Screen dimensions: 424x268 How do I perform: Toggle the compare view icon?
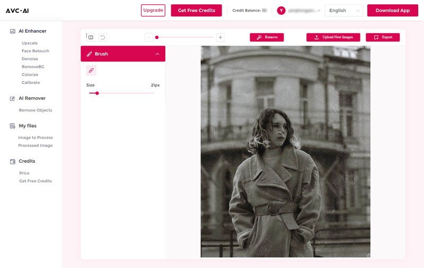pos(91,37)
